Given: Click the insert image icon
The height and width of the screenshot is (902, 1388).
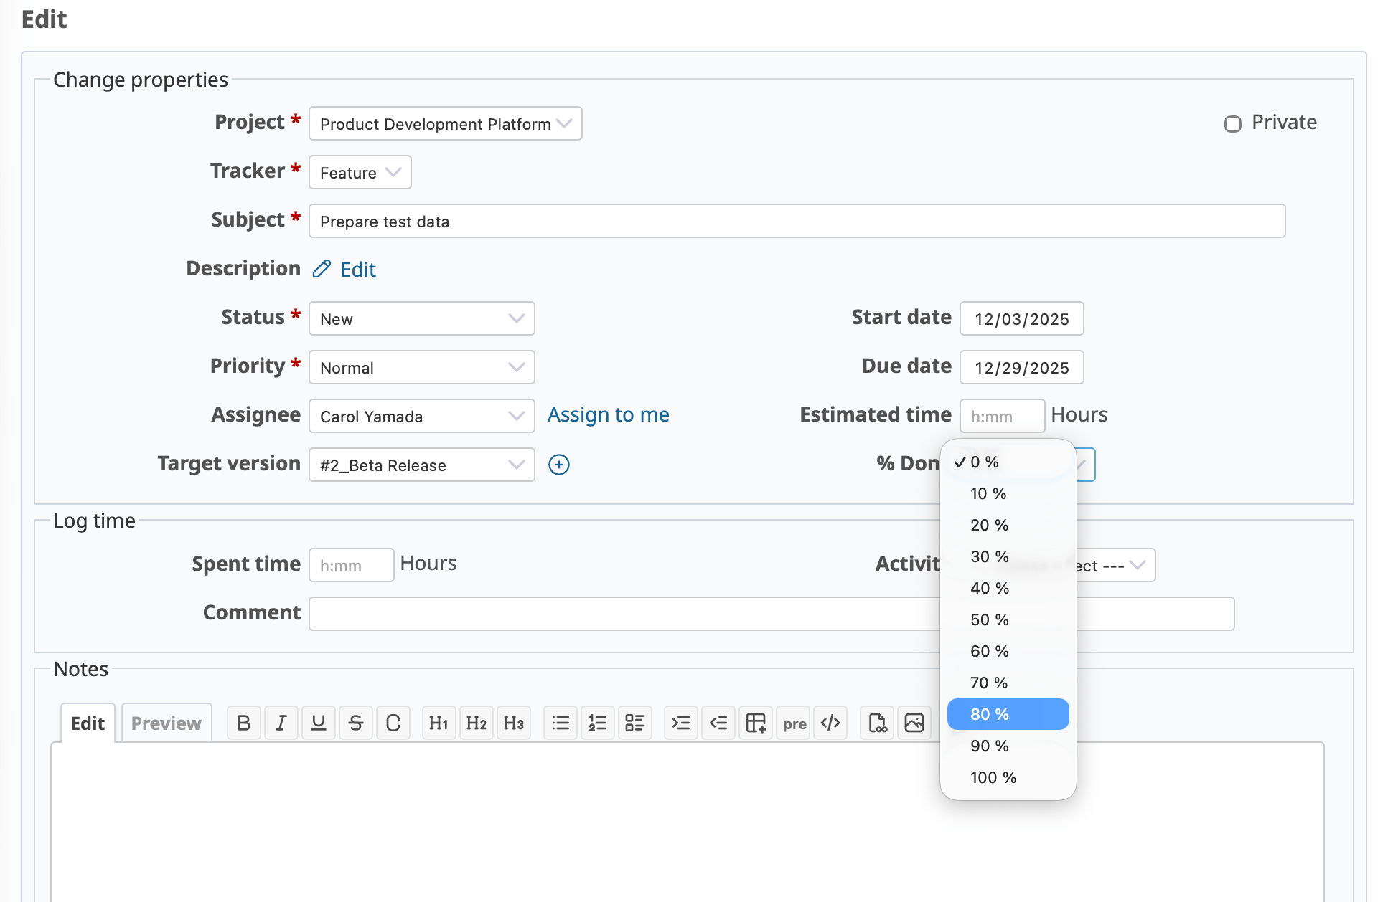Looking at the screenshot, I should tap(914, 723).
